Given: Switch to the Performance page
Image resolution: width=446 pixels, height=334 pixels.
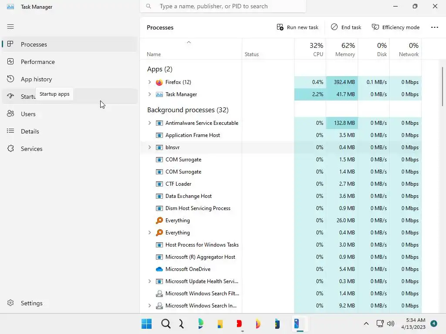Looking at the screenshot, I should click(70, 62).
